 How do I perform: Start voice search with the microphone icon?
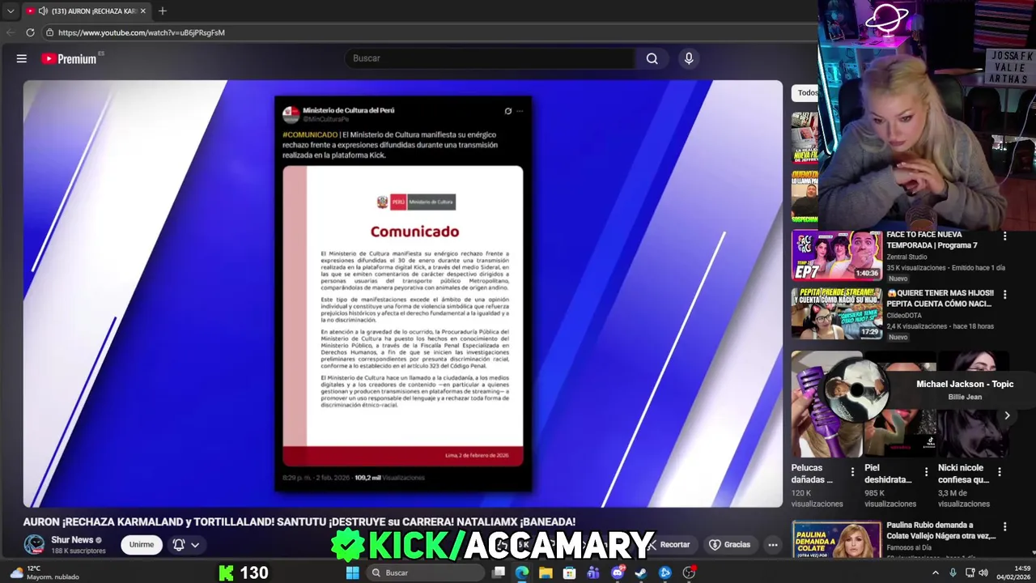(x=689, y=58)
